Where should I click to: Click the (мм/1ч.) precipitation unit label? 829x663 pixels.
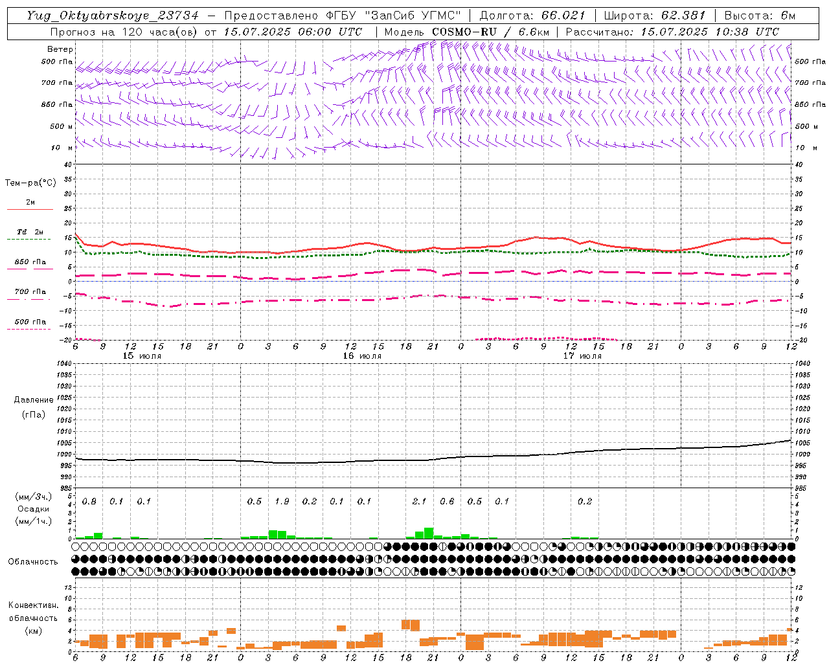34,521
